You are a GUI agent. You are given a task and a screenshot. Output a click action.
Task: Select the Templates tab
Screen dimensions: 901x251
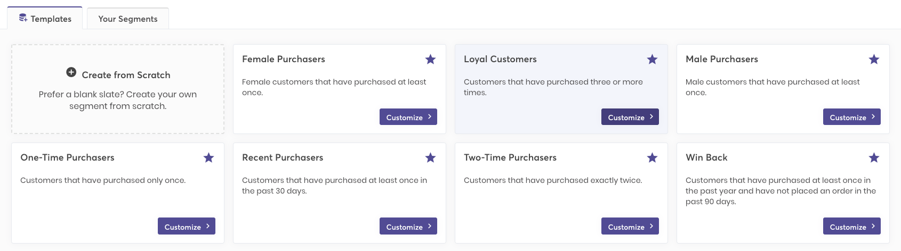coord(45,19)
